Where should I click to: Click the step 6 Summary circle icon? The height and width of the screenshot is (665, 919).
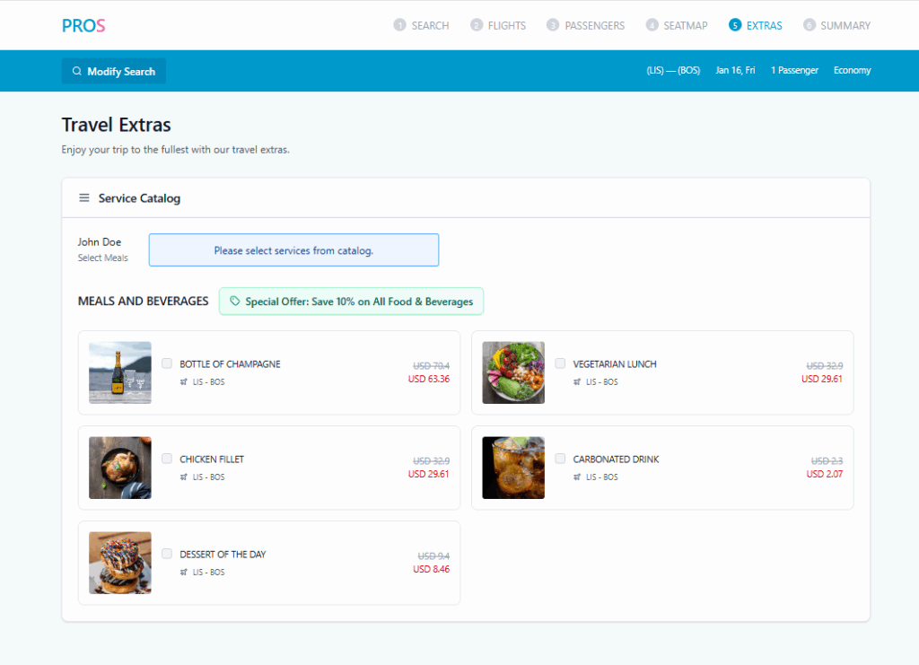[810, 25]
